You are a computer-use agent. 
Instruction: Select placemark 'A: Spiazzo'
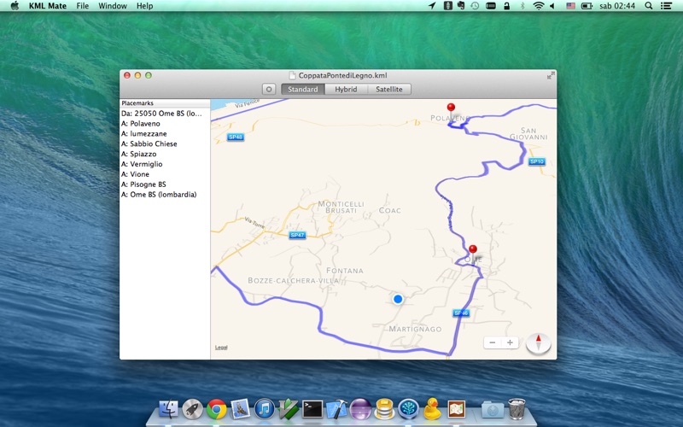point(165,154)
